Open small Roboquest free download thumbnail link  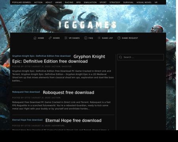pos(26,92)
